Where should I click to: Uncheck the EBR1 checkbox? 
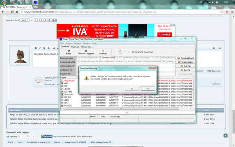pos(62,86)
